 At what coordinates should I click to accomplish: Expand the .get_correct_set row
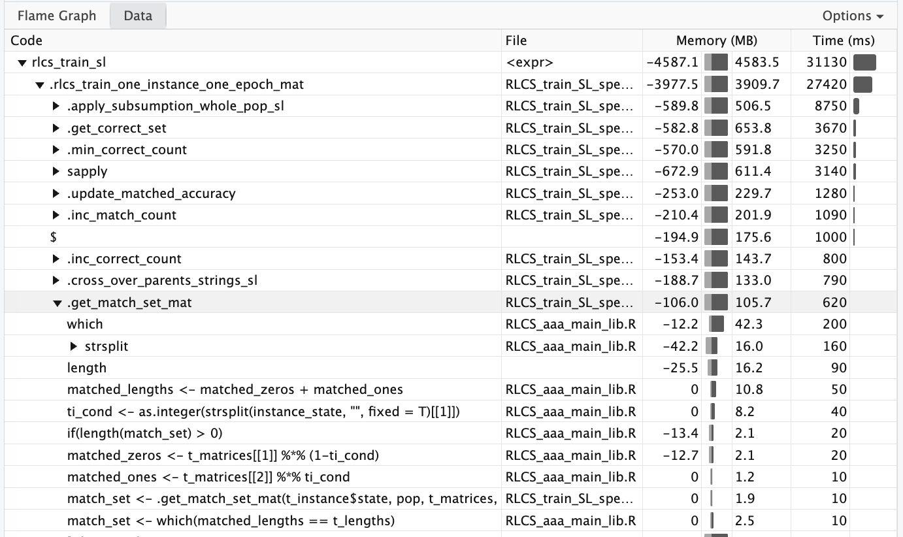(56, 129)
